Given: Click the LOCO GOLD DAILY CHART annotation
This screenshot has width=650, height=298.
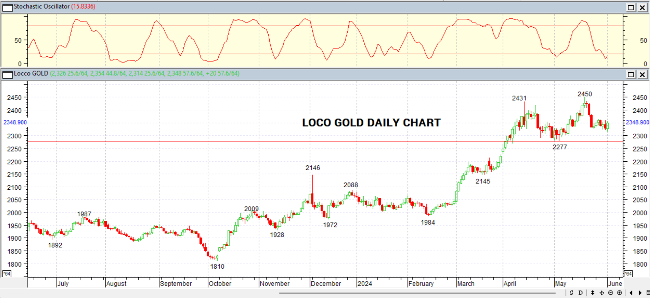Looking at the screenshot, I should click(371, 123).
